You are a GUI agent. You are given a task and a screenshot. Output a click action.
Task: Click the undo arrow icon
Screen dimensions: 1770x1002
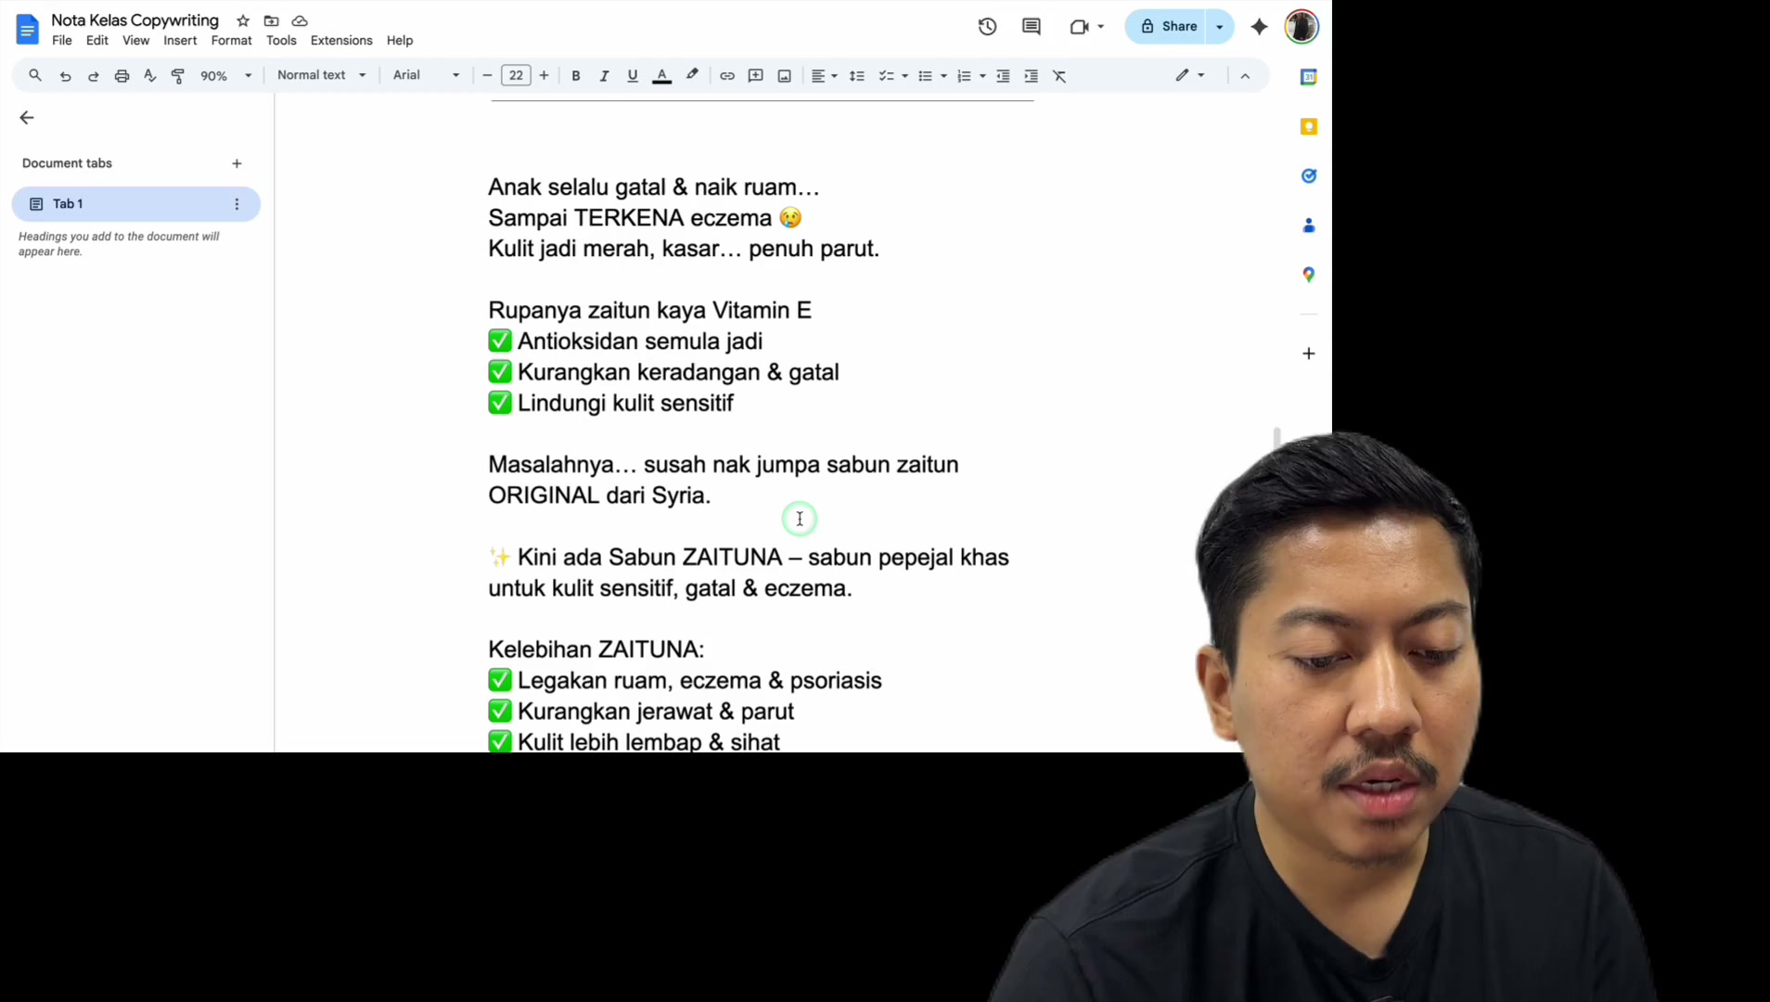65,76
